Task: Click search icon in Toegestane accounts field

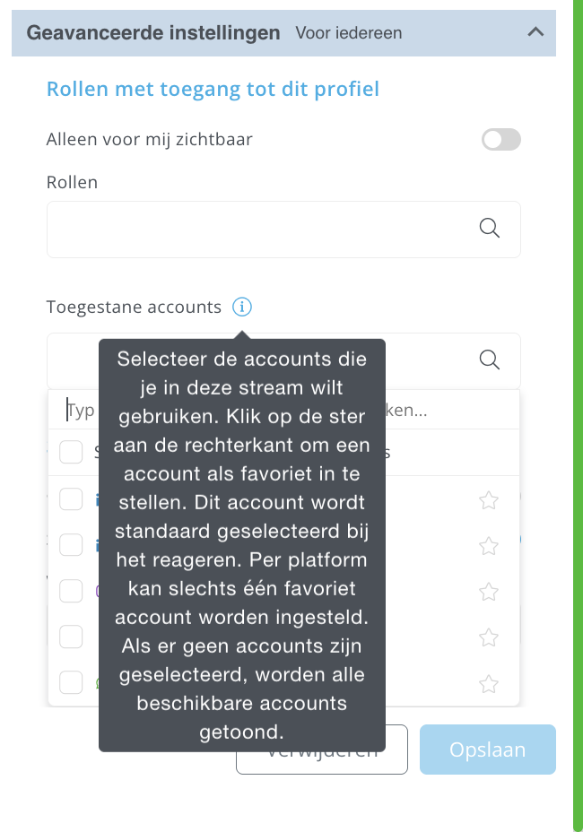Action: point(489,360)
